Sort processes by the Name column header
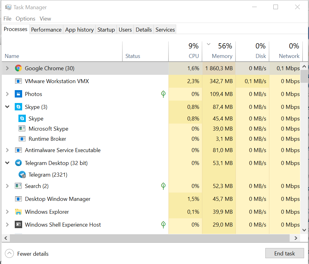 pyautogui.click(x=62, y=52)
